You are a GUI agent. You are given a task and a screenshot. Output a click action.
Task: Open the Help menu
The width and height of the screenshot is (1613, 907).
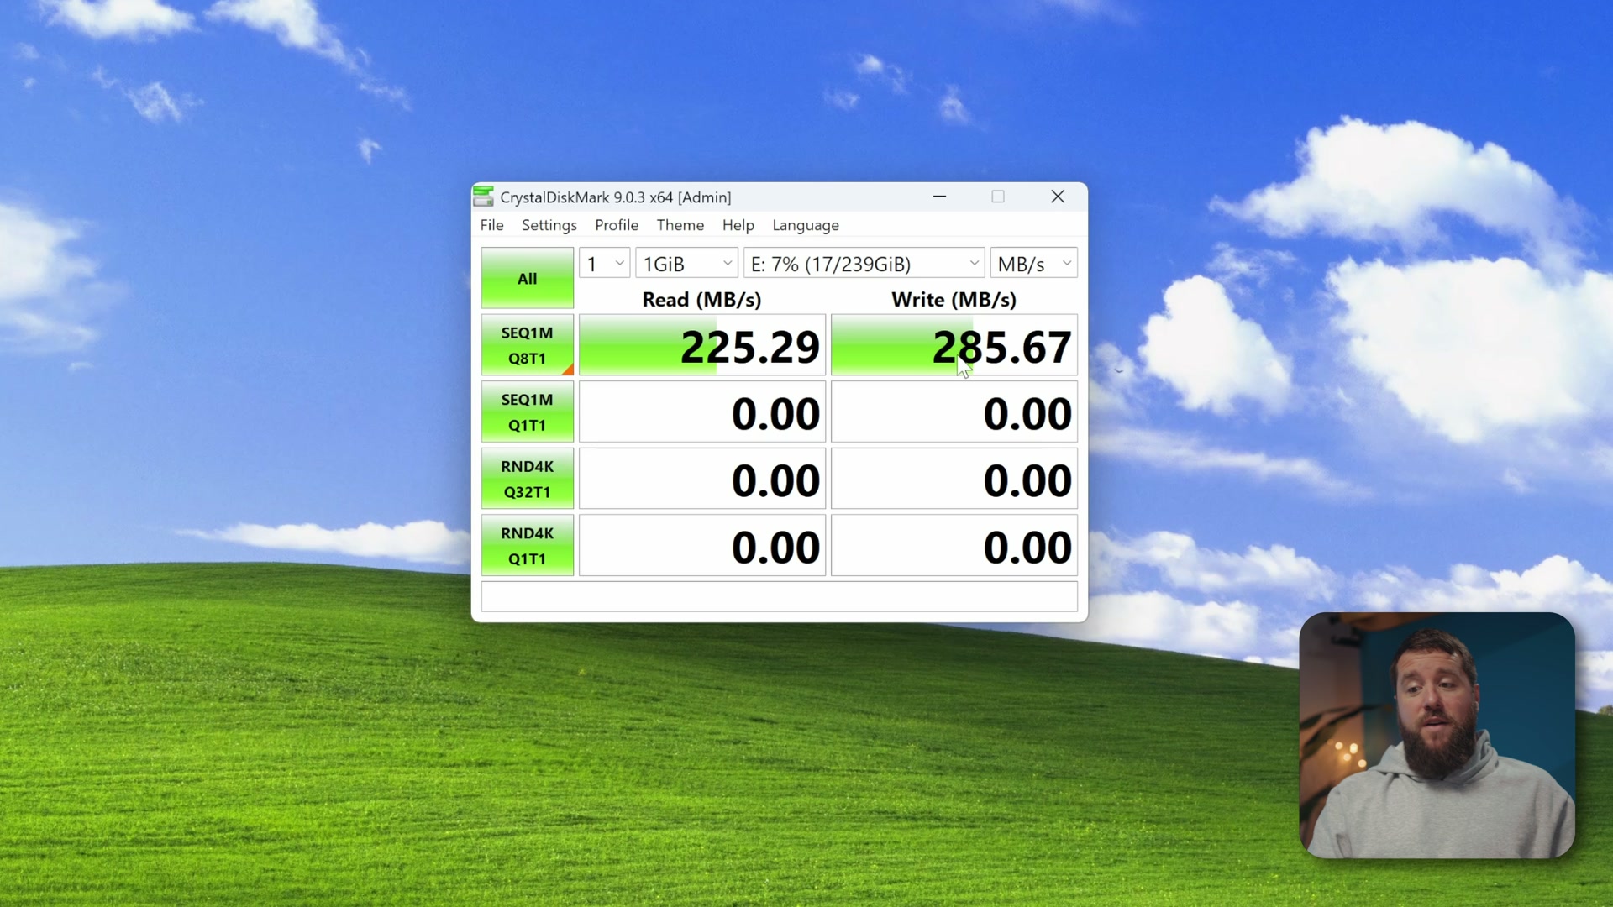(x=738, y=225)
